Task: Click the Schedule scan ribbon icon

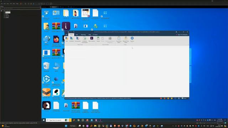Action: coord(71,39)
